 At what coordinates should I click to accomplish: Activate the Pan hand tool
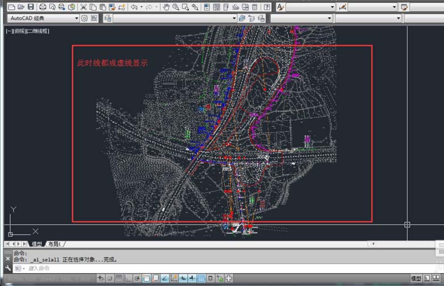(x=166, y=7)
